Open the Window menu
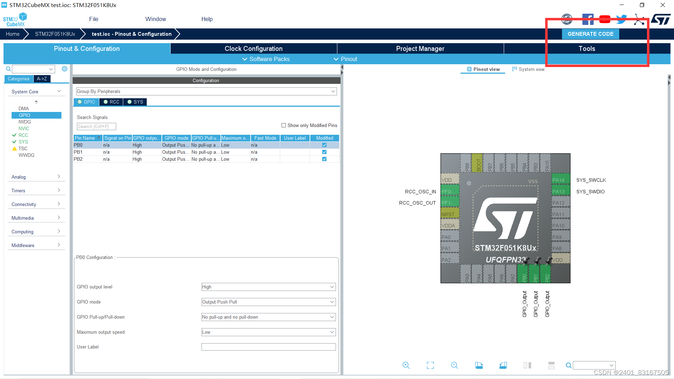Screen dimensions: 674x379 click(x=156, y=19)
